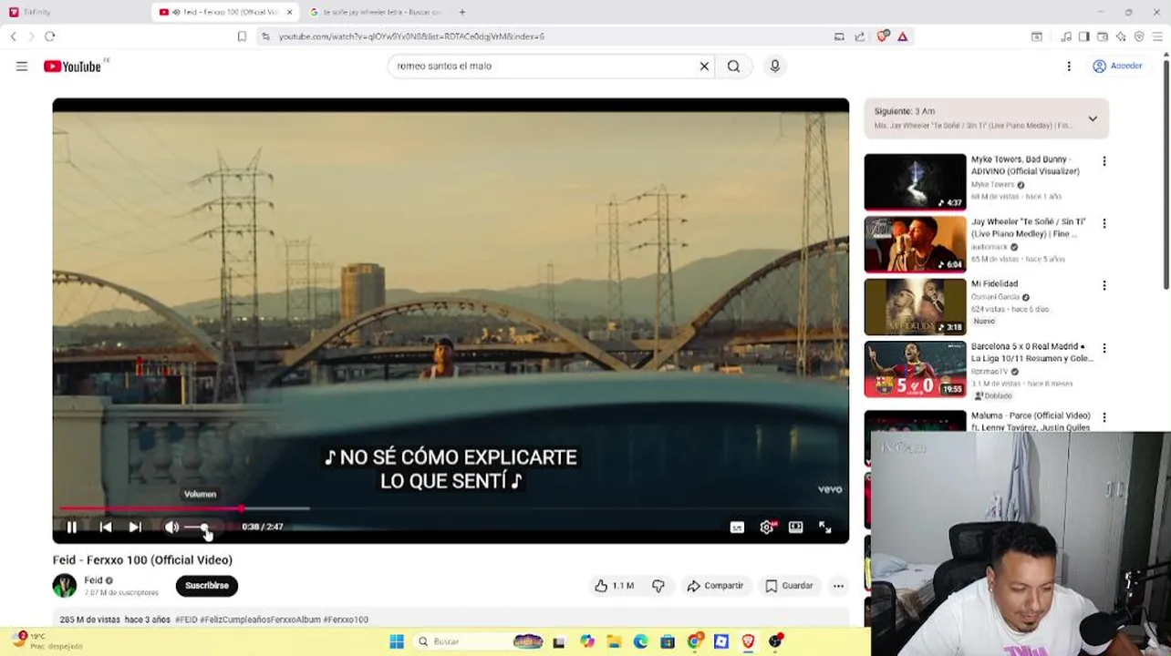Open Brave browser taskbar icon
Screen dimensions: 1171x656
748,641
